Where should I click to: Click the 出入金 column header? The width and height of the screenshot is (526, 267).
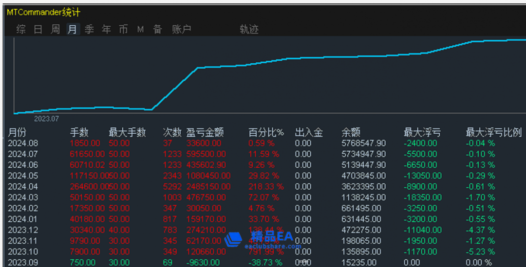pyautogui.click(x=309, y=133)
